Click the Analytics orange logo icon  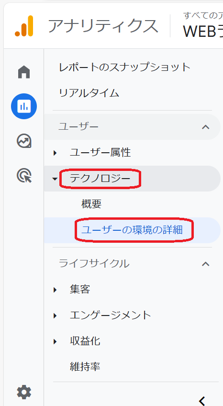(x=24, y=26)
